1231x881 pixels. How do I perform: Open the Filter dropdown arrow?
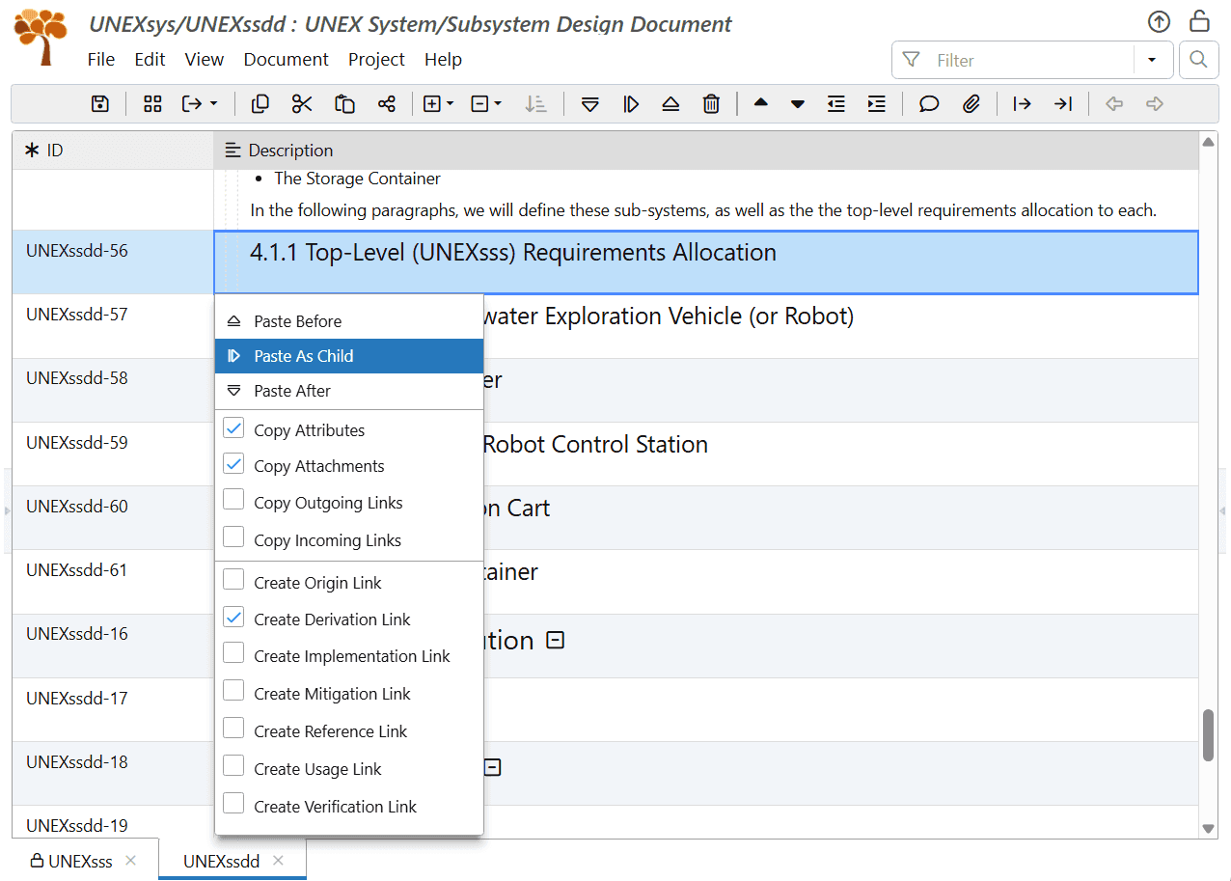1153,60
